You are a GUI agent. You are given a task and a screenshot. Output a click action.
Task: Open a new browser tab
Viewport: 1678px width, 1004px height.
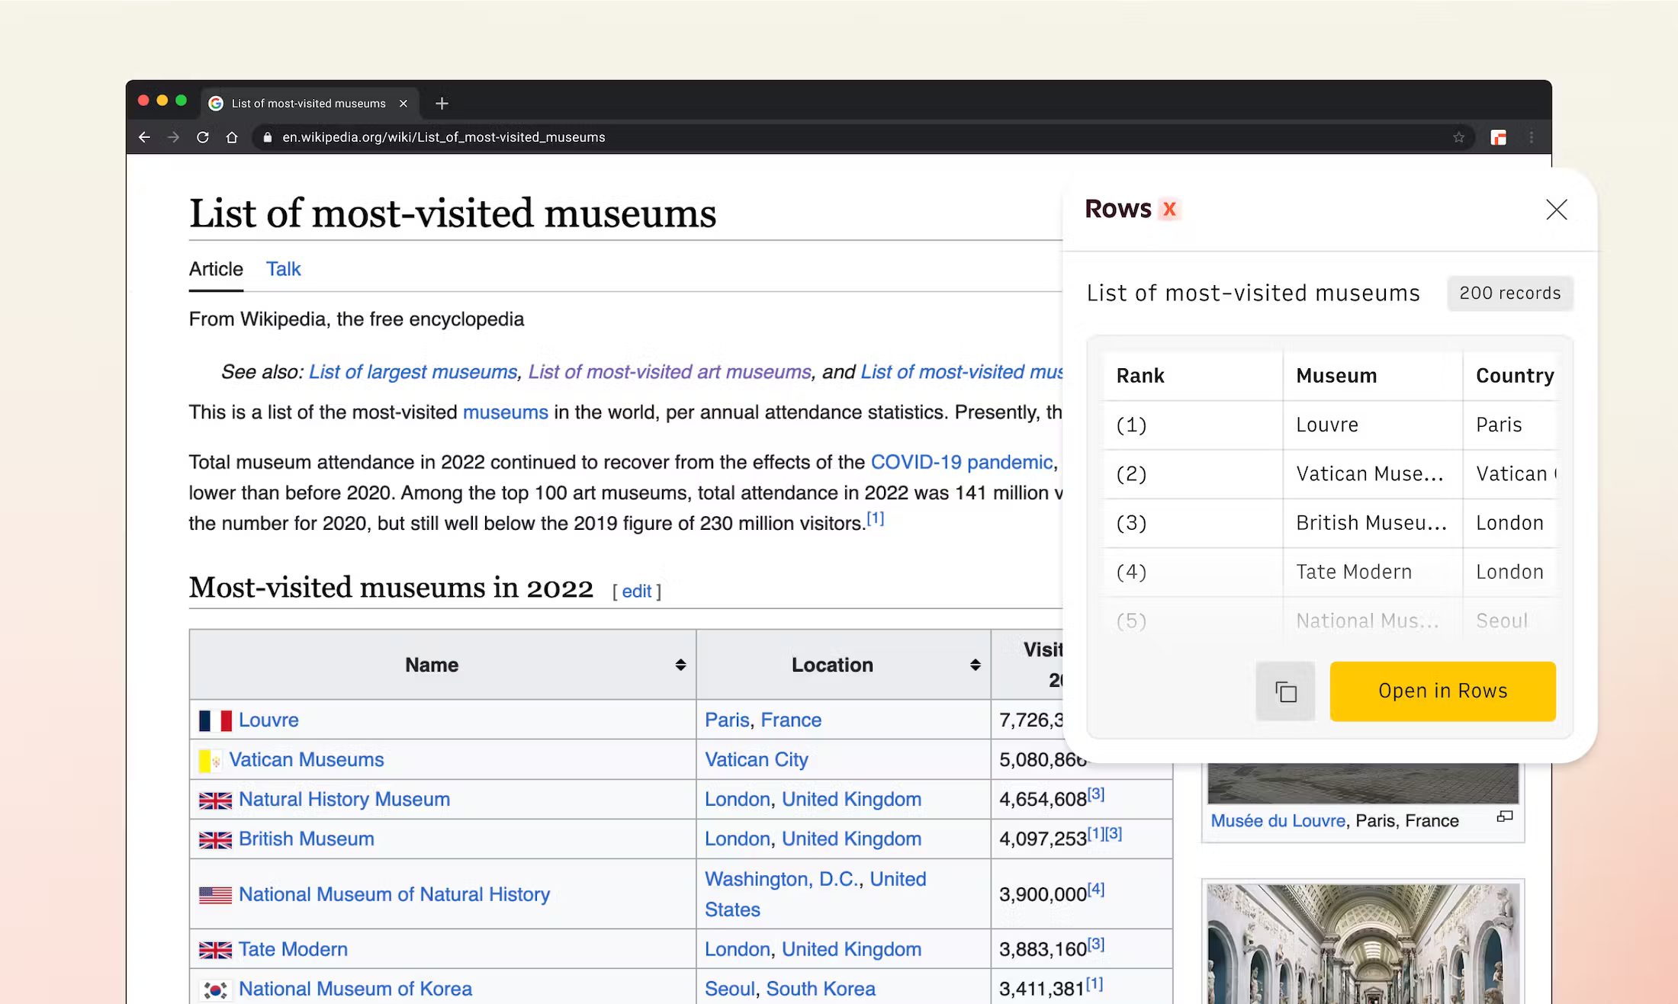click(442, 103)
